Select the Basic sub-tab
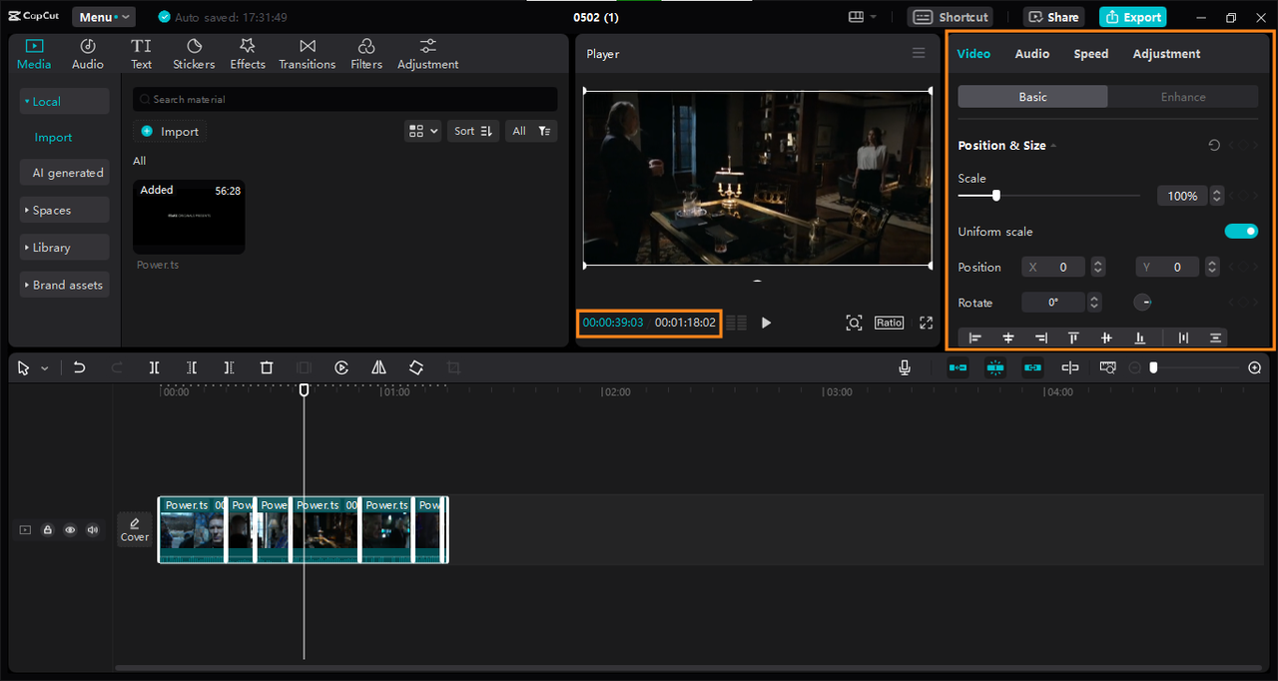1278x681 pixels. pos(1032,97)
